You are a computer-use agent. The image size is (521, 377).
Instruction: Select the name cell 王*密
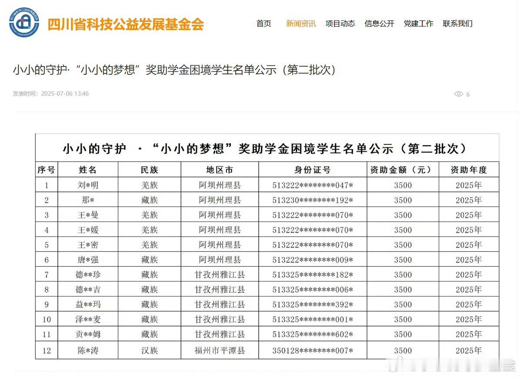click(88, 245)
